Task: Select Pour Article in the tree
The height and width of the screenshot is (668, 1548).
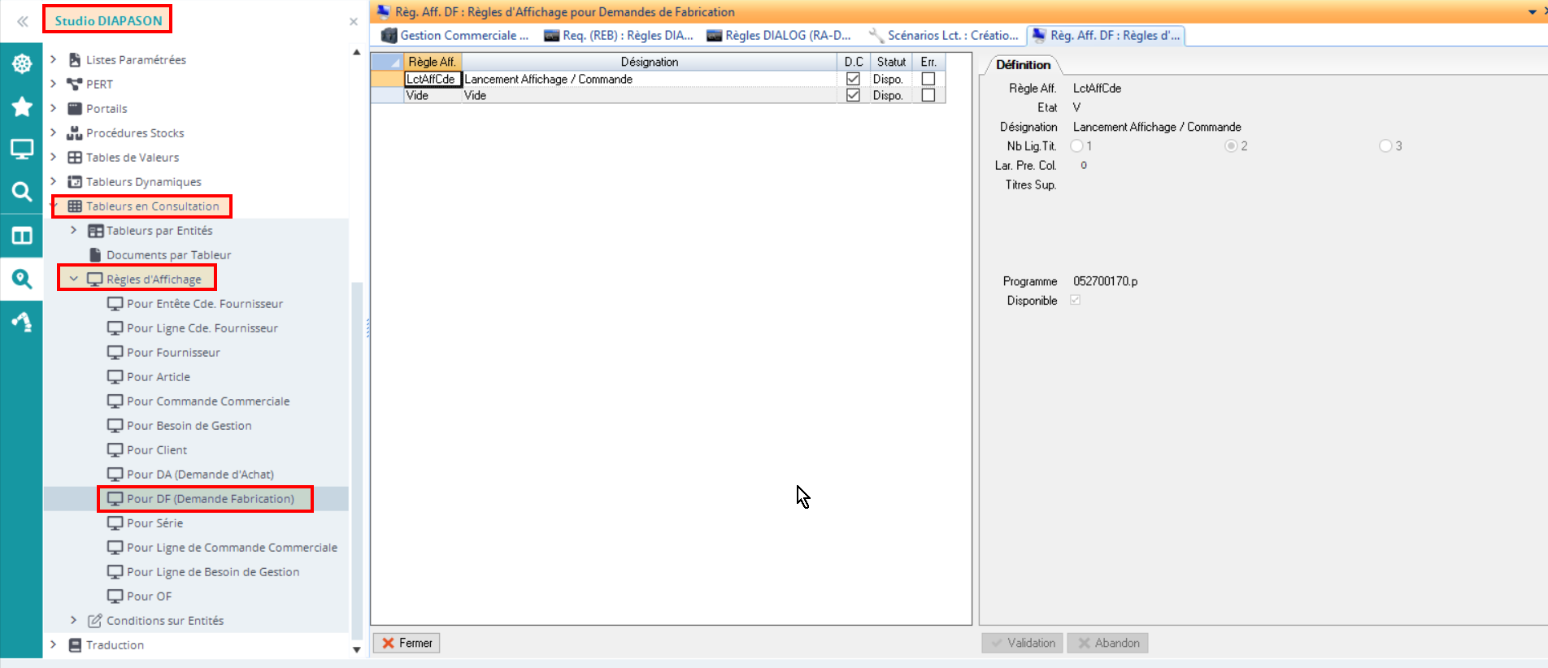Action: pos(159,377)
